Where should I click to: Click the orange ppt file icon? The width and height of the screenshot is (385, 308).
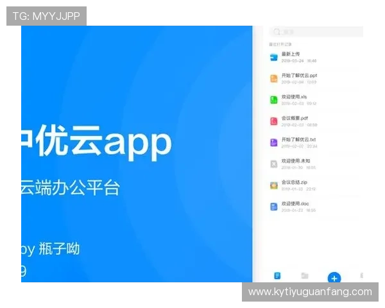[x=274, y=78]
